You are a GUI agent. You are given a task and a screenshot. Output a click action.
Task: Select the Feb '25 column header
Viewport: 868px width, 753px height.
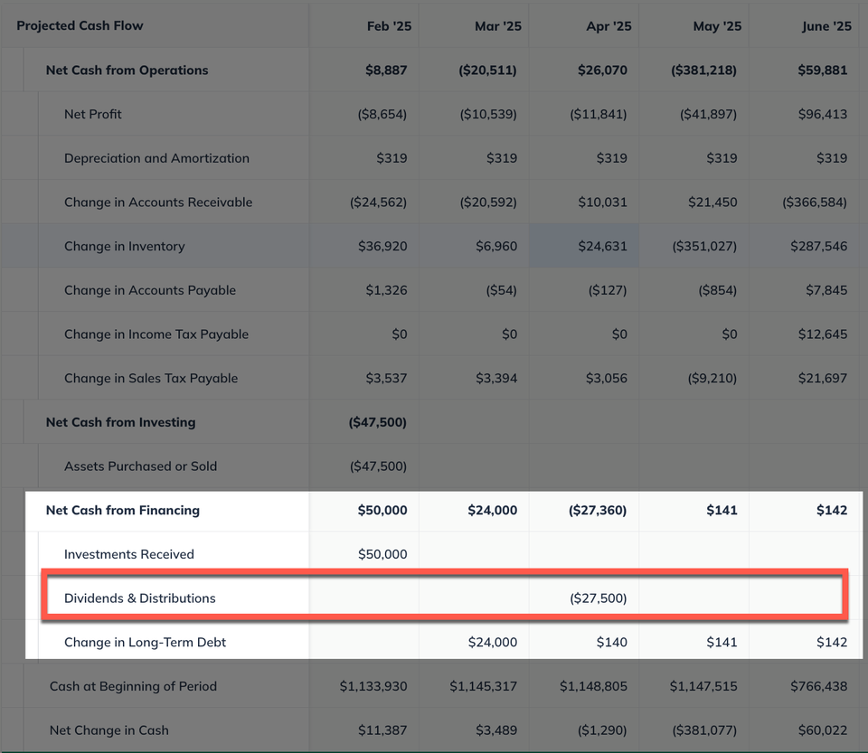(x=389, y=26)
